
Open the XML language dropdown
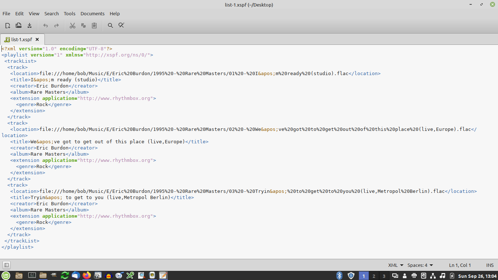pos(396,265)
